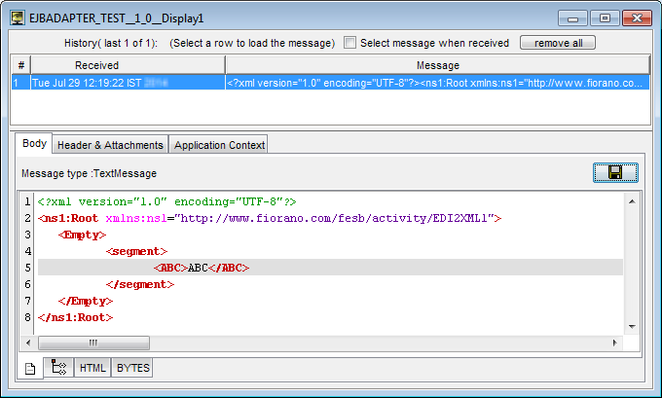Screen dimensions: 662x398
Task: Switch to the text document view icon tab
Action: pyautogui.click(x=29, y=368)
